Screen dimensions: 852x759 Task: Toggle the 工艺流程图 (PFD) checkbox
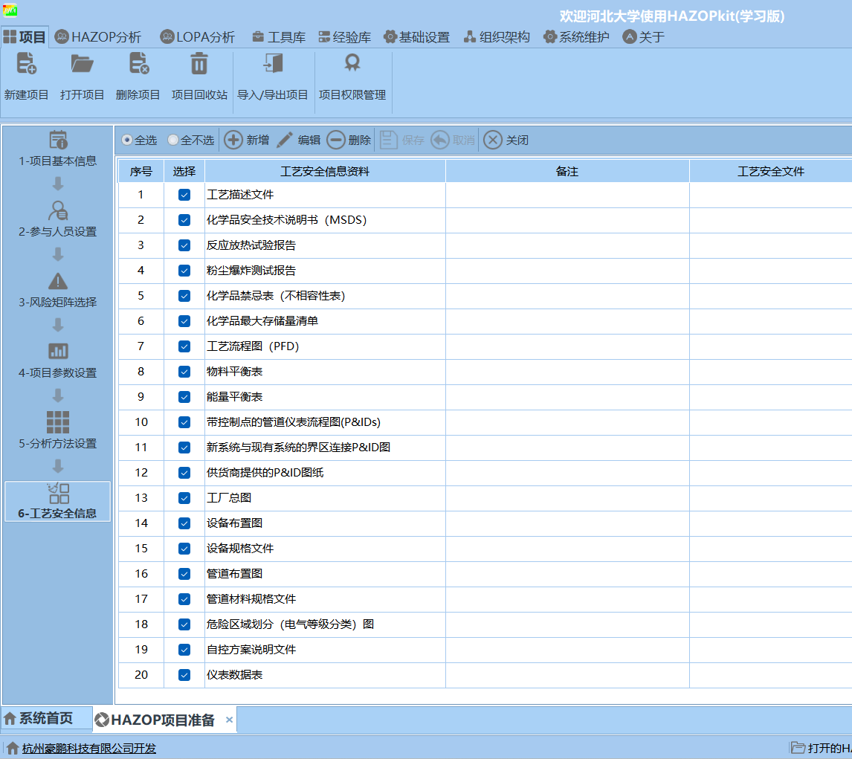click(184, 346)
